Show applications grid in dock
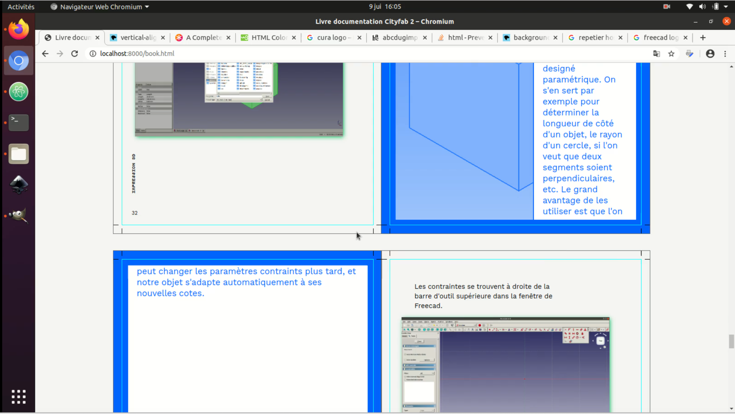 18,397
